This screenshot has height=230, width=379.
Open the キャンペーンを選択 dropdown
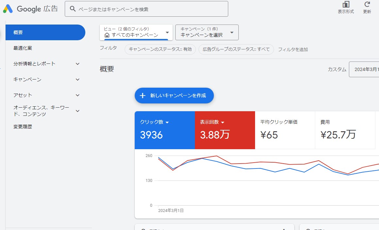click(x=207, y=32)
